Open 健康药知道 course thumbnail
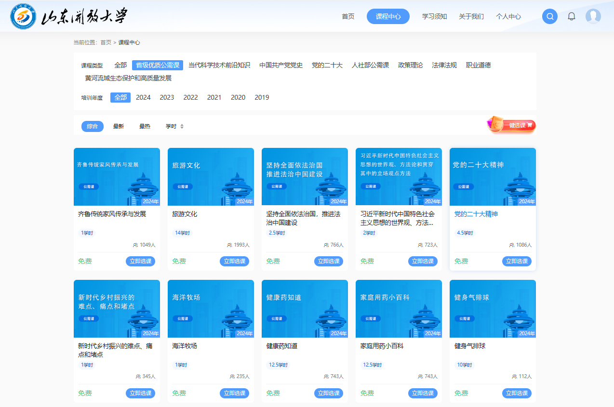 pyautogui.click(x=305, y=309)
